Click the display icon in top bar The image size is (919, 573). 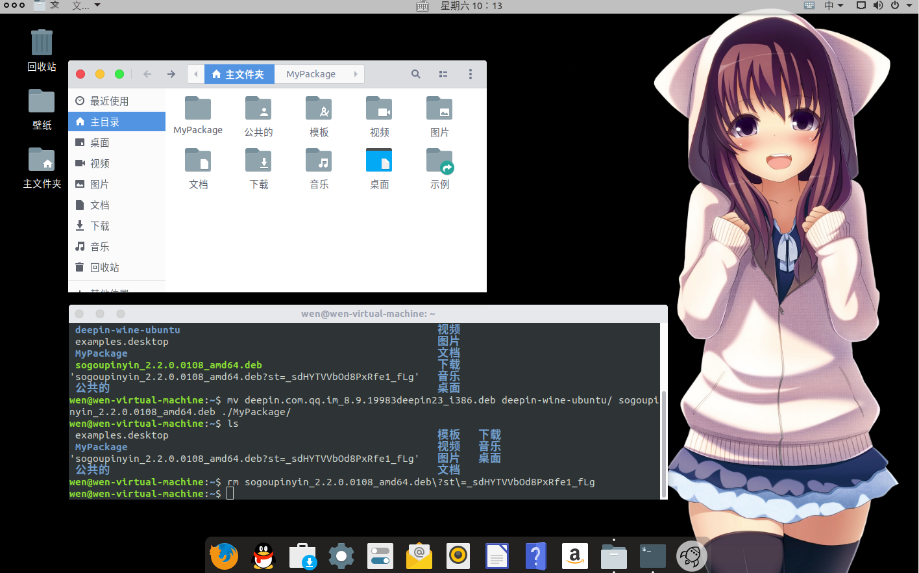click(x=861, y=5)
